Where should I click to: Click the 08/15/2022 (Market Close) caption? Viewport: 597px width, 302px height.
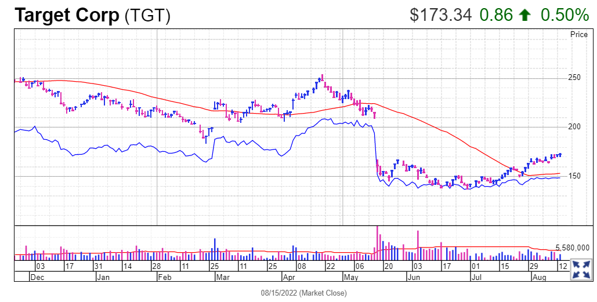coord(304,293)
